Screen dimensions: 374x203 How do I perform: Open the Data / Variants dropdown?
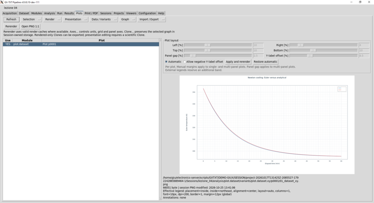(x=103, y=19)
